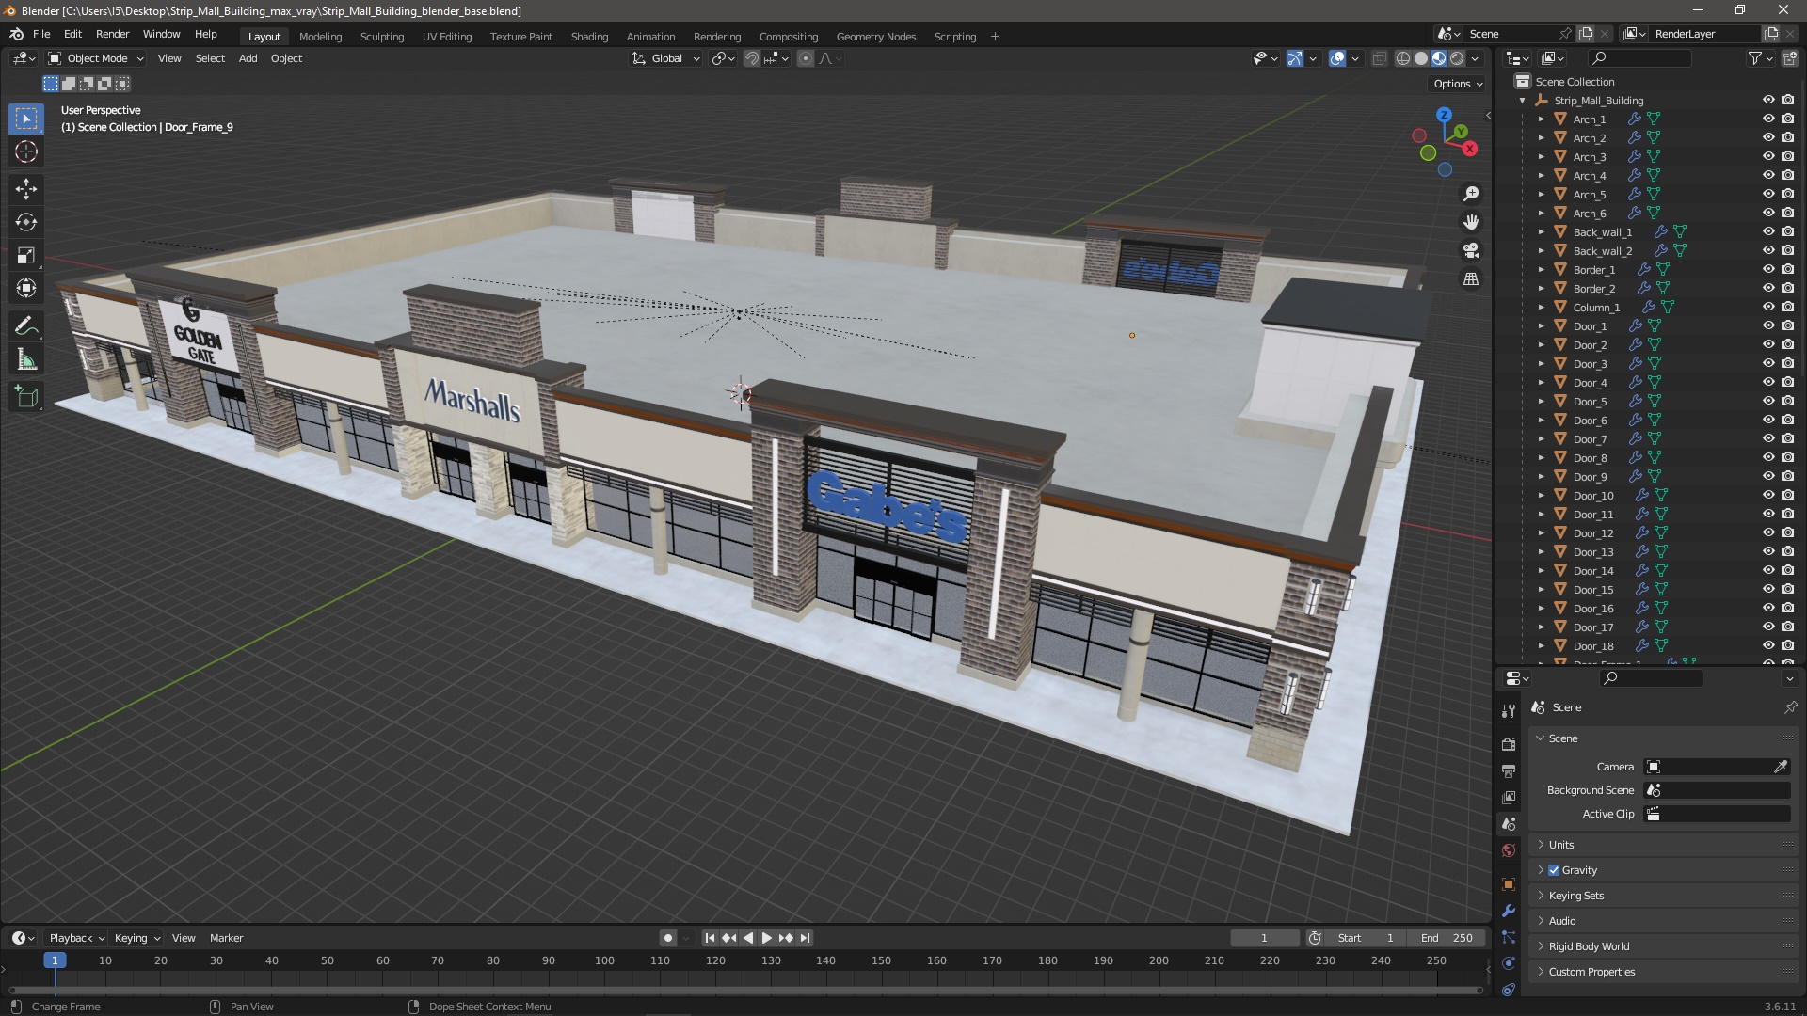Open the viewport Select menu
This screenshot has width=1807, height=1016.
pos(210,58)
